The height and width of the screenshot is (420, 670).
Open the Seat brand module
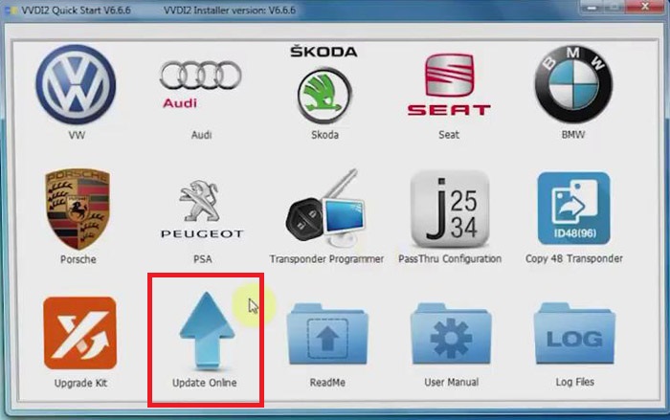click(x=449, y=84)
